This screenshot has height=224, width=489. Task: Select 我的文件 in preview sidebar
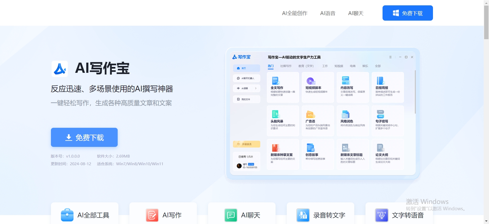(247, 99)
